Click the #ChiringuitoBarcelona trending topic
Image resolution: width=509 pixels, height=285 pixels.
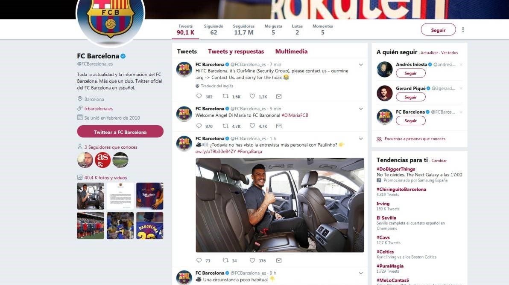click(x=401, y=189)
